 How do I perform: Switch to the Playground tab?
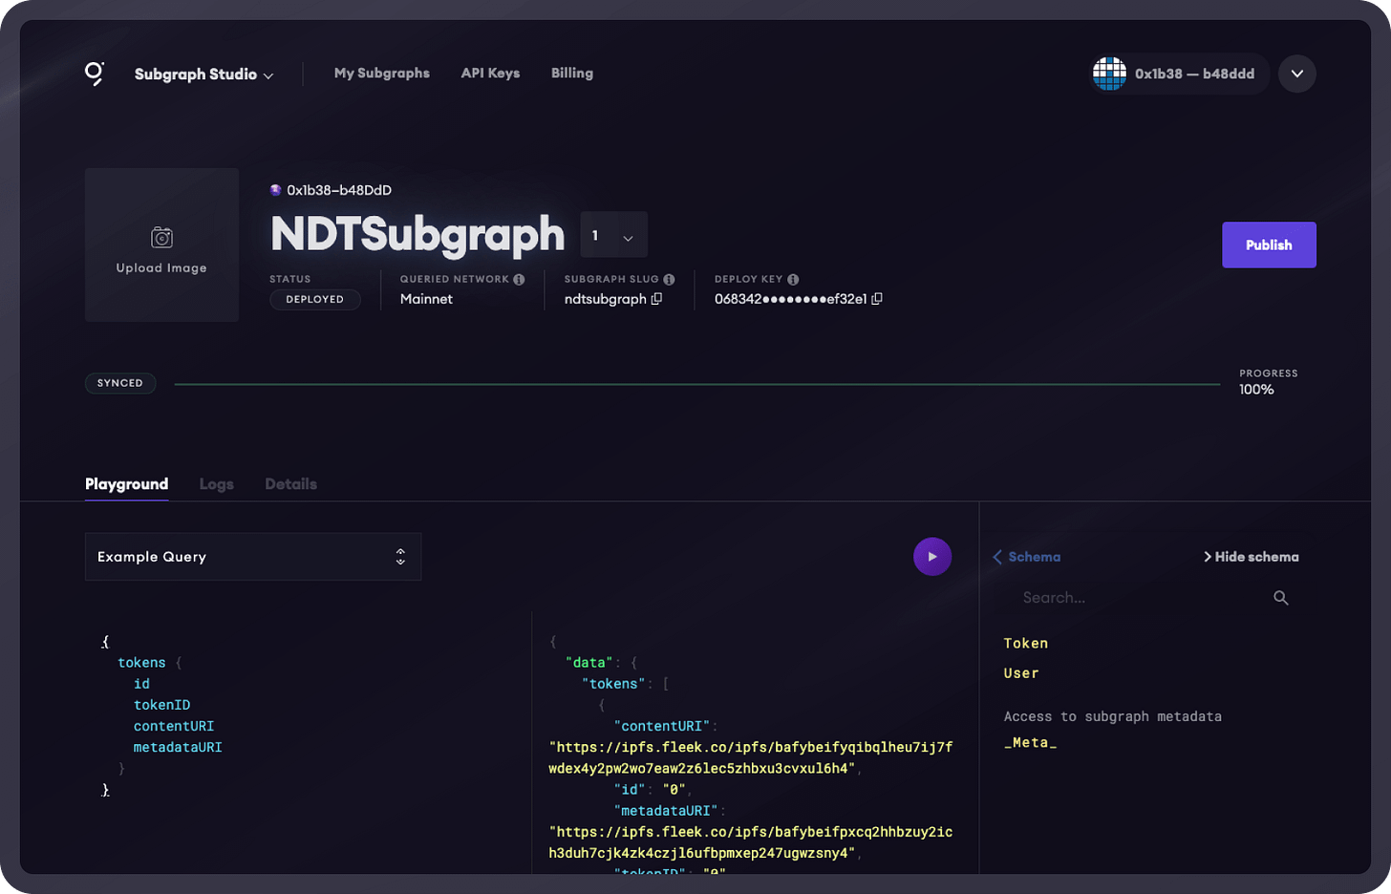(x=126, y=484)
